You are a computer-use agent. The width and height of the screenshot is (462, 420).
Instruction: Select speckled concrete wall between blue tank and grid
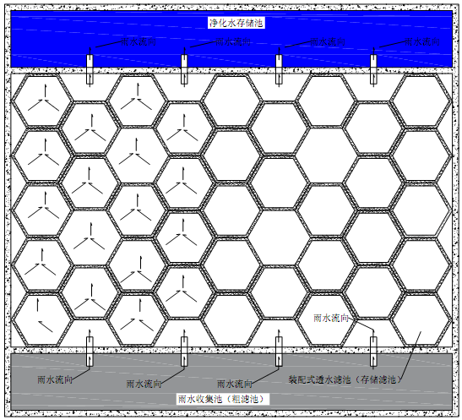[x=231, y=70]
